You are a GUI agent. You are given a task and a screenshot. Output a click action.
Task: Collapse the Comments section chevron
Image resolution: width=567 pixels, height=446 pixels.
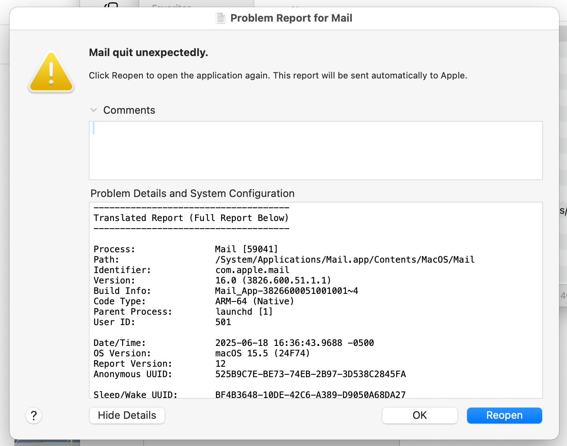click(94, 110)
